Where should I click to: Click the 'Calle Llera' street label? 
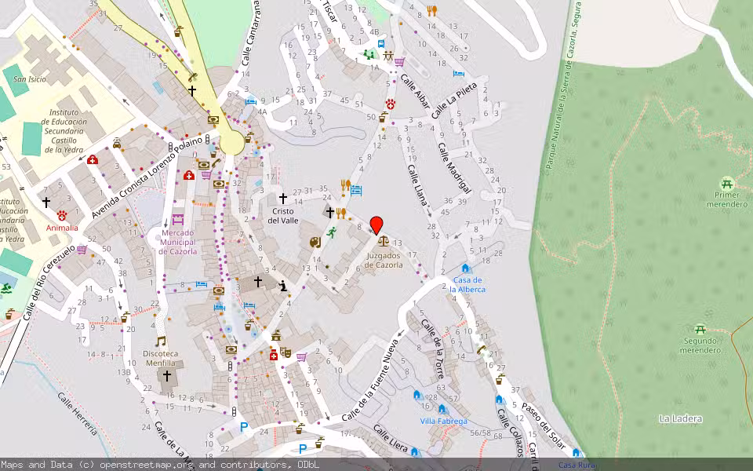391,438
